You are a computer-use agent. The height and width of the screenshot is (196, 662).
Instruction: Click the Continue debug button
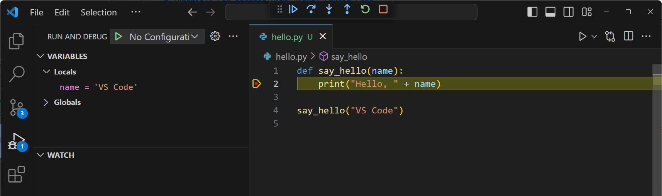coord(293,9)
